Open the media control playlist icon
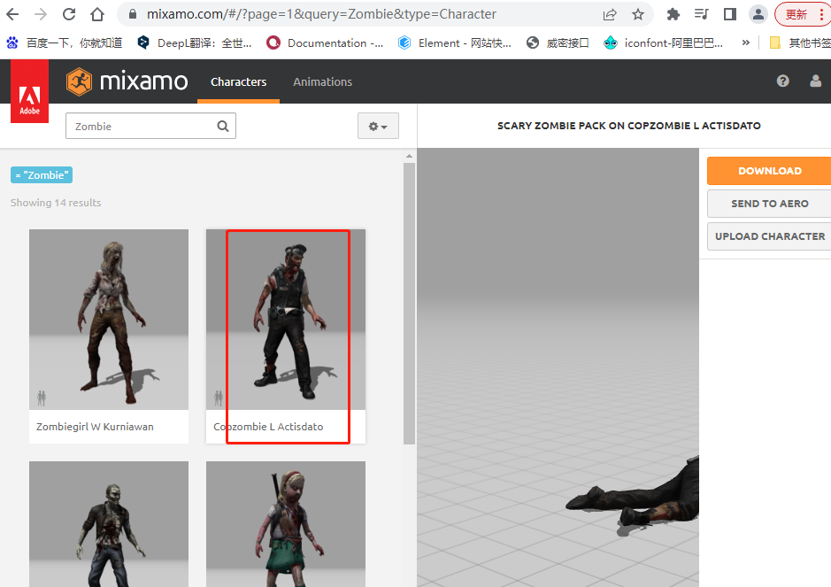This screenshot has height=587, width=831. (x=701, y=14)
